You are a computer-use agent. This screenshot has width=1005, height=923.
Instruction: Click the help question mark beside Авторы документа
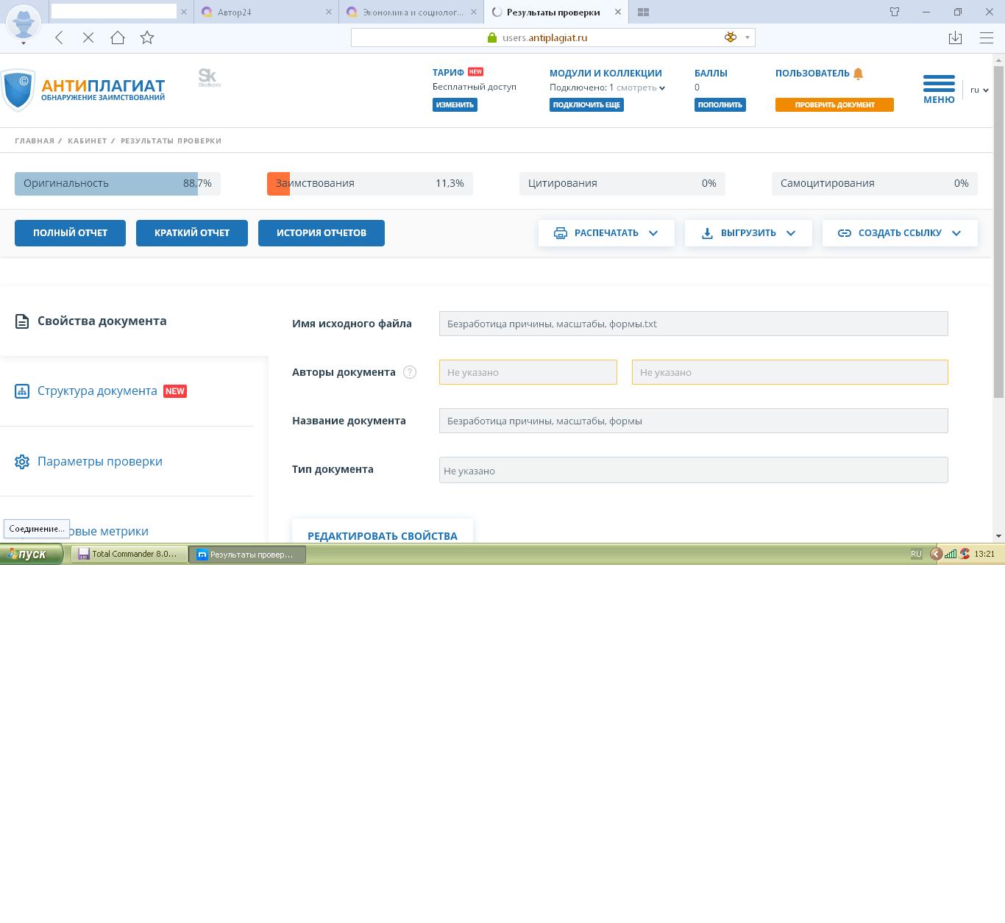410,372
